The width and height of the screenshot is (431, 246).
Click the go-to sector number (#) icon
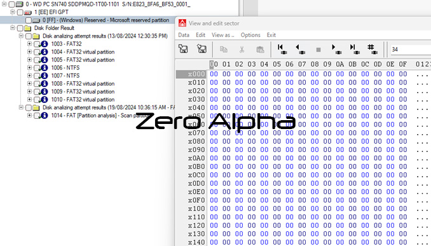pyautogui.click(x=372, y=49)
